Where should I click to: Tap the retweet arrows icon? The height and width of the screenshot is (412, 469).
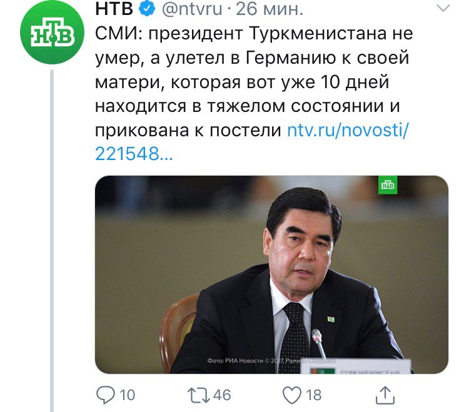click(x=199, y=395)
